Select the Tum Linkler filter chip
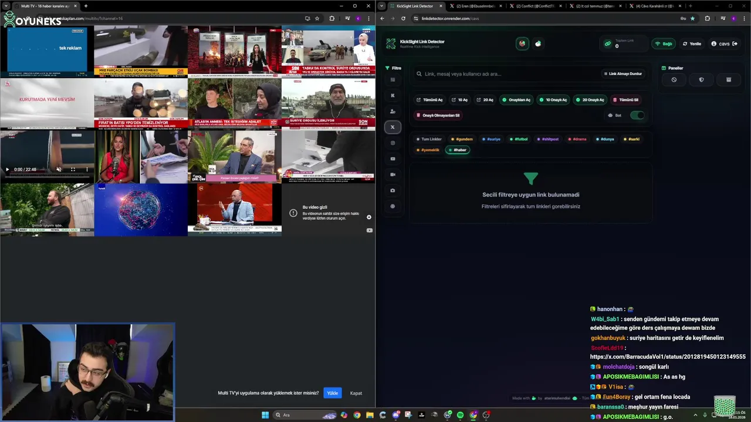This screenshot has width=751, height=422. [x=429, y=139]
